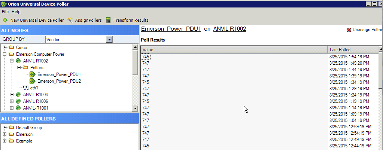
Task: Select the 1:34:19 PM timestamp
Action: (x=349, y=82)
